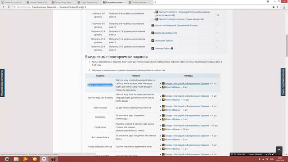Click scroll-to-top arrow button

click(x=279, y=150)
